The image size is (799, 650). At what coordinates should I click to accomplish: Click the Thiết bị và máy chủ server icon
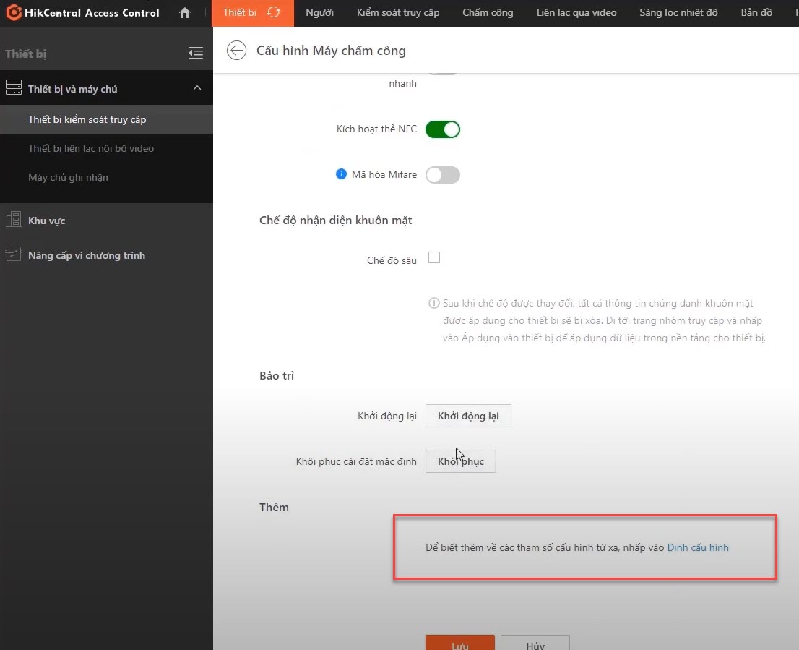(14, 89)
